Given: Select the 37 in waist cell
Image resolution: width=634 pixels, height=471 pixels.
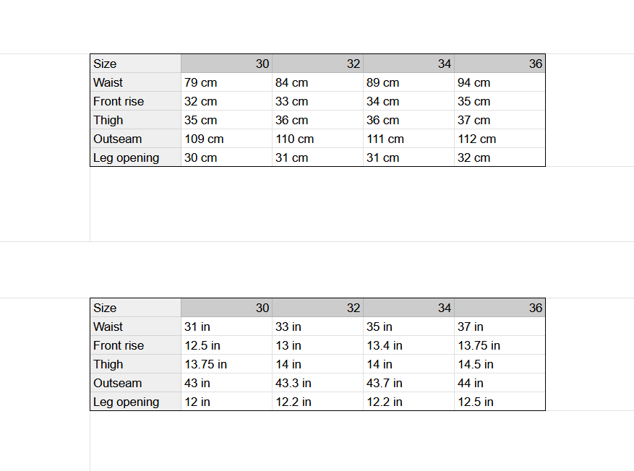Looking at the screenshot, I should pyautogui.click(x=471, y=327).
